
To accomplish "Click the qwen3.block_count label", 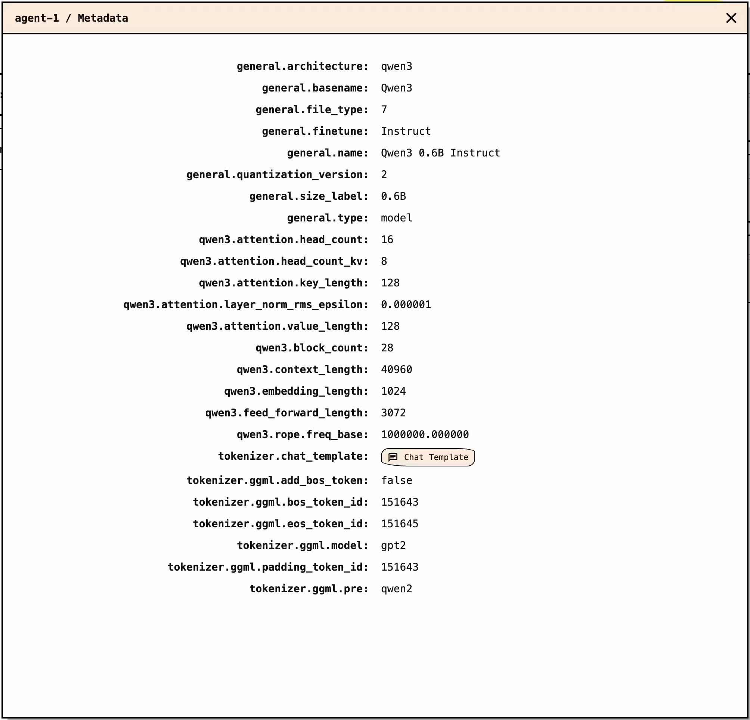I will (312, 348).
